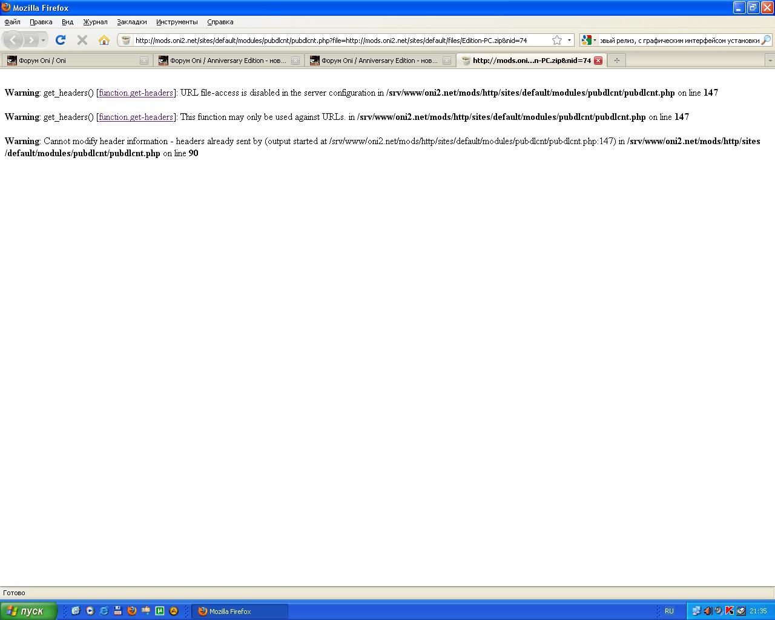The width and height of the screenshot is (775, 620).
Task: Bookmark this page with the star icon
Action: pyautogui.click(x=557, y=40)
